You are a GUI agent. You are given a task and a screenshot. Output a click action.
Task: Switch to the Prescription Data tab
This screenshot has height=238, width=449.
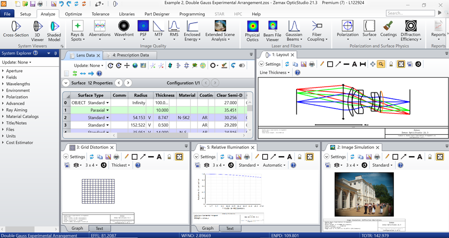pos(130,55)
